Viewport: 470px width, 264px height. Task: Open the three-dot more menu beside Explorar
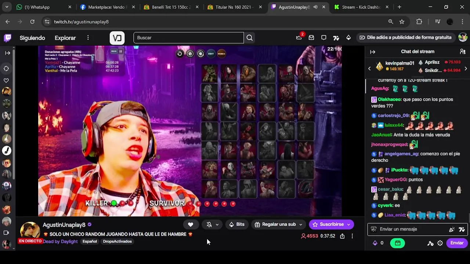coord(88,38)
